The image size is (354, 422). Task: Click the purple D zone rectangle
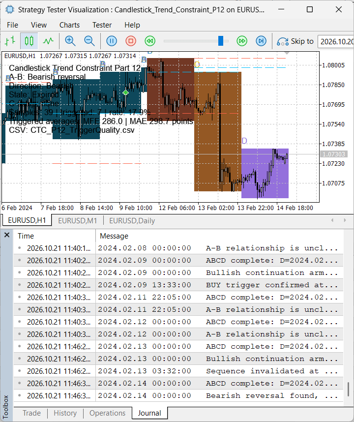tap(265, 173)
